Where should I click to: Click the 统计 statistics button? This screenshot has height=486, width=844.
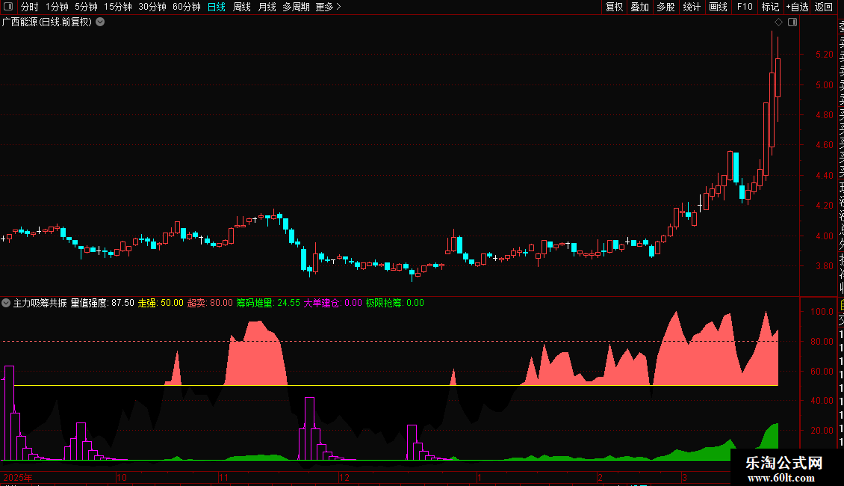tap(692, 7)
